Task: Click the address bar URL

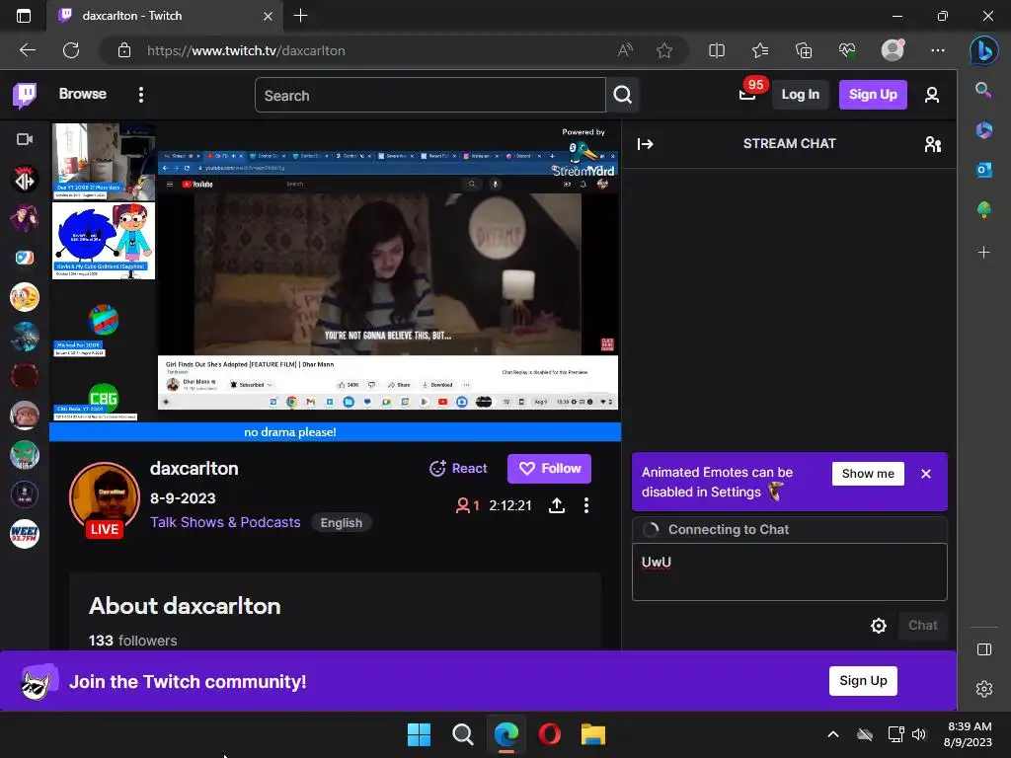Action: point(246,51)
